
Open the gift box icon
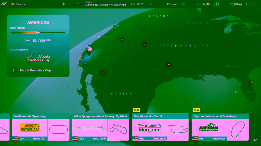[63, 4]
